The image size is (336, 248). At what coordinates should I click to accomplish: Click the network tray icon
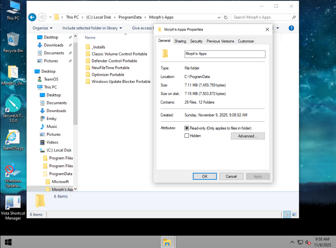(300, 242)
